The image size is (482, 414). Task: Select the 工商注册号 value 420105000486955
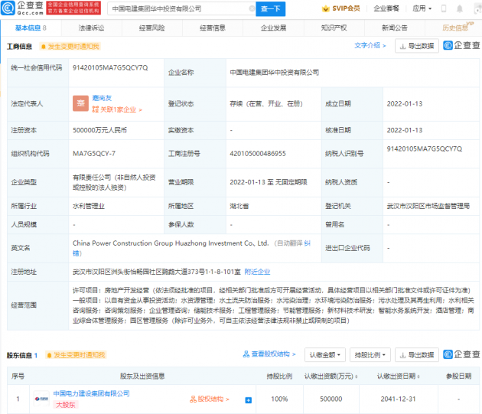click(x=258, y=154)
